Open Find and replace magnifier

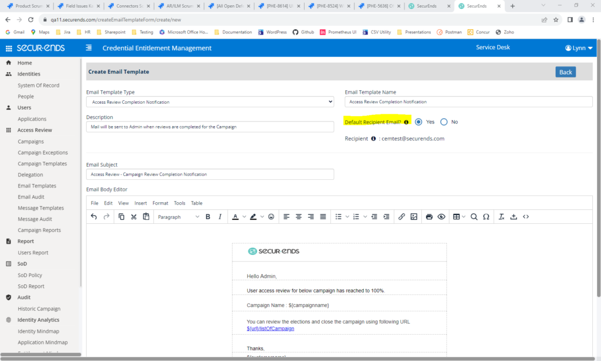coord(474,217)
